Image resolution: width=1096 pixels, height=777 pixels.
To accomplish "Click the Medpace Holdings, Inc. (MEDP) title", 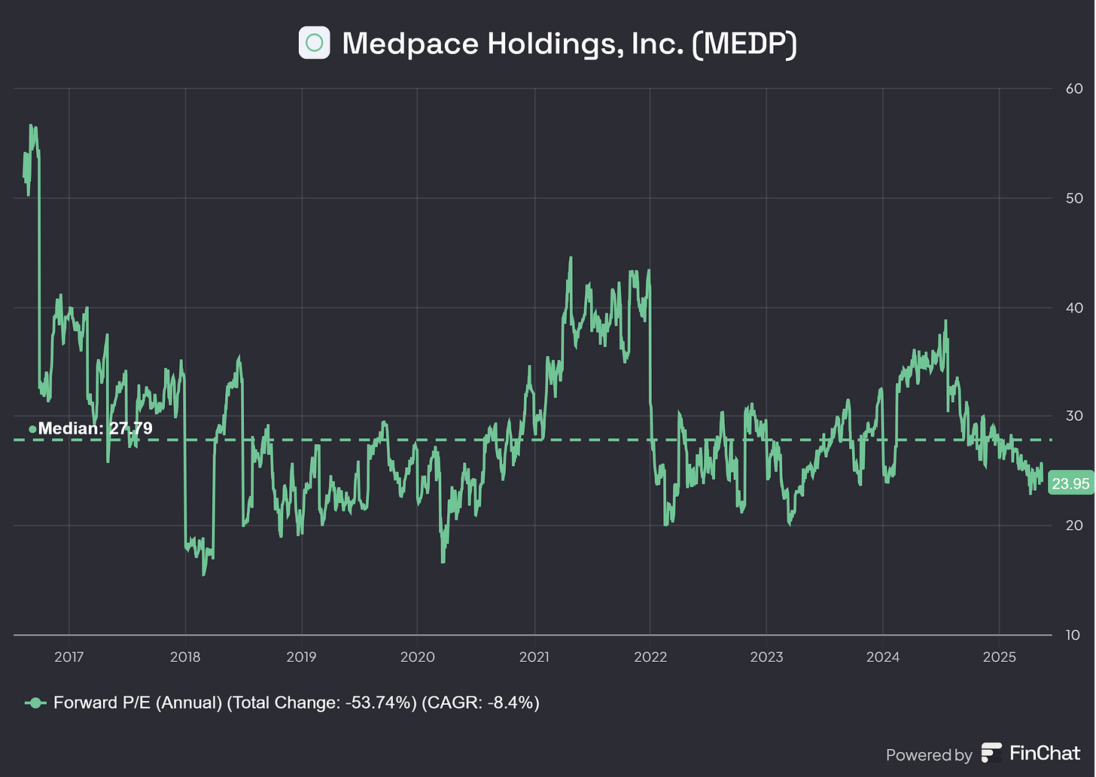I will [x=569, y=44].
